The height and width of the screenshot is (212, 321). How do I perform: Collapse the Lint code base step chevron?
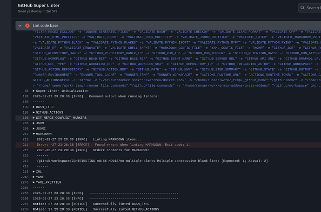[x=20, y=26]
